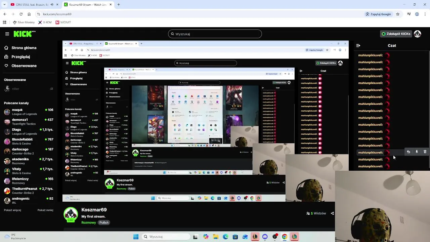Bookmark this page with the star icon
This screenshot has height=242, width=430.
coord(398,14)
